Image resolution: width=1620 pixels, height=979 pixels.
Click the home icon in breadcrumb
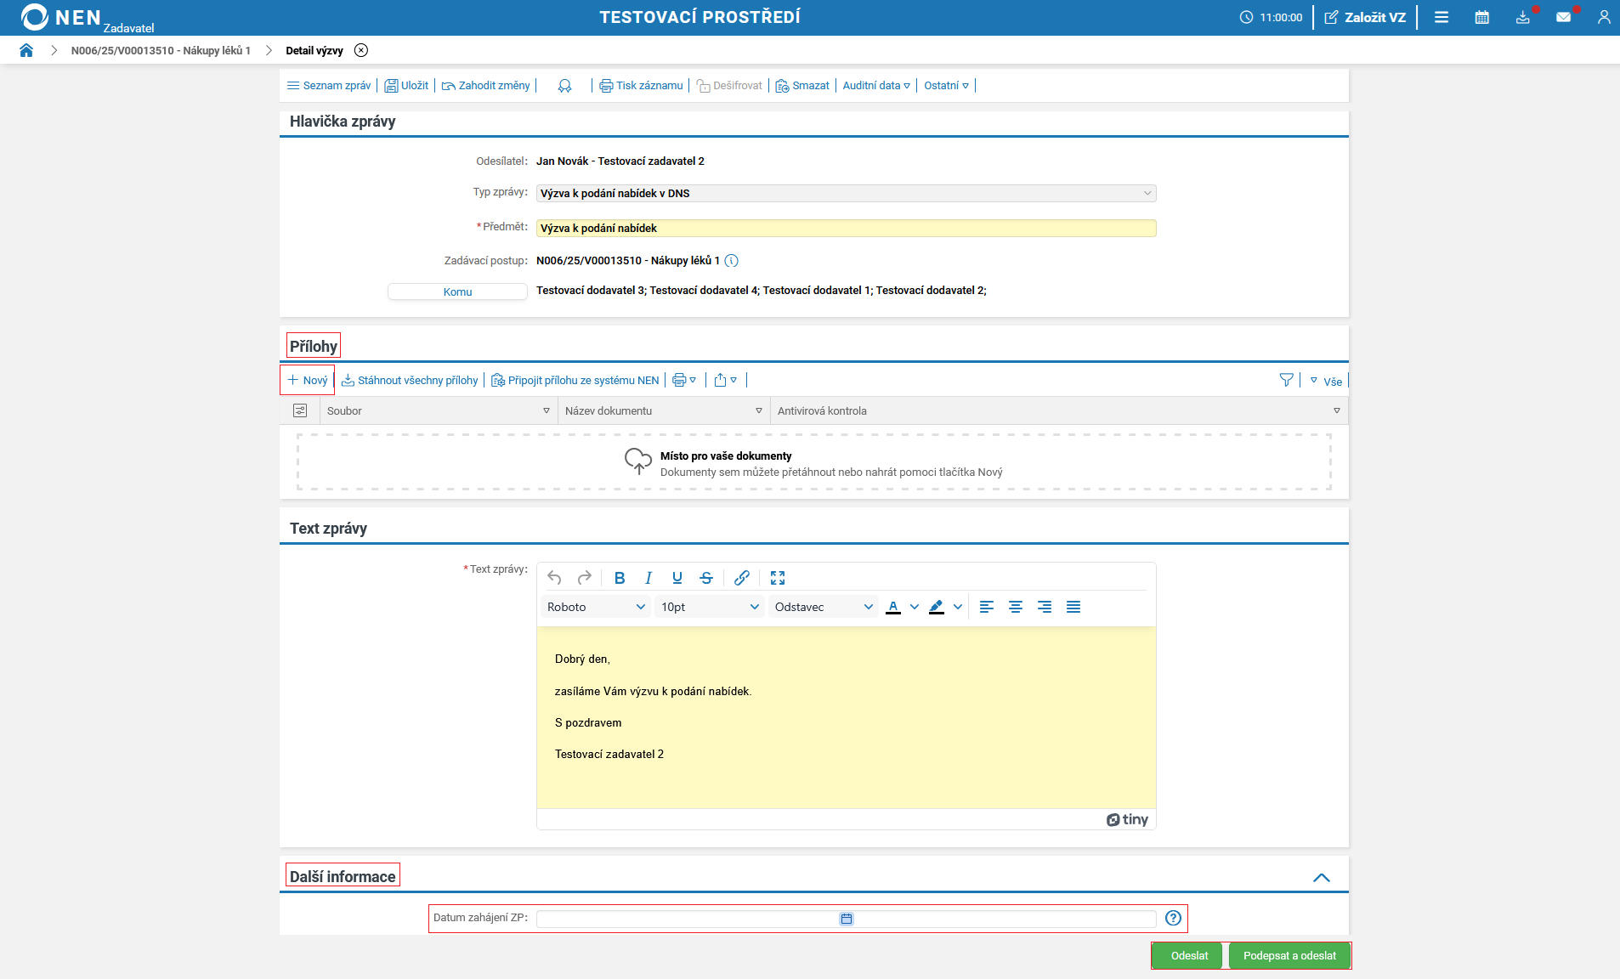[x=26, y=50]
